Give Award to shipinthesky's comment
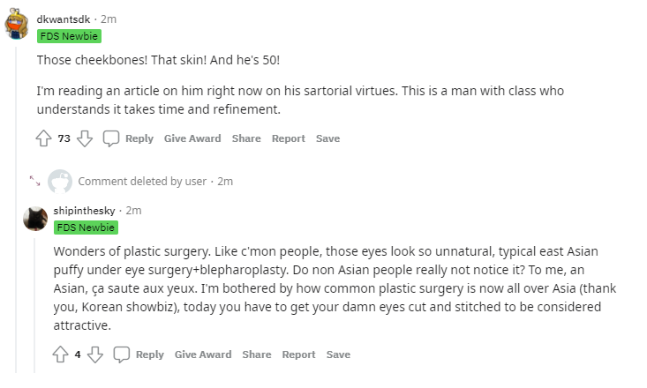 tap(203, 354)
